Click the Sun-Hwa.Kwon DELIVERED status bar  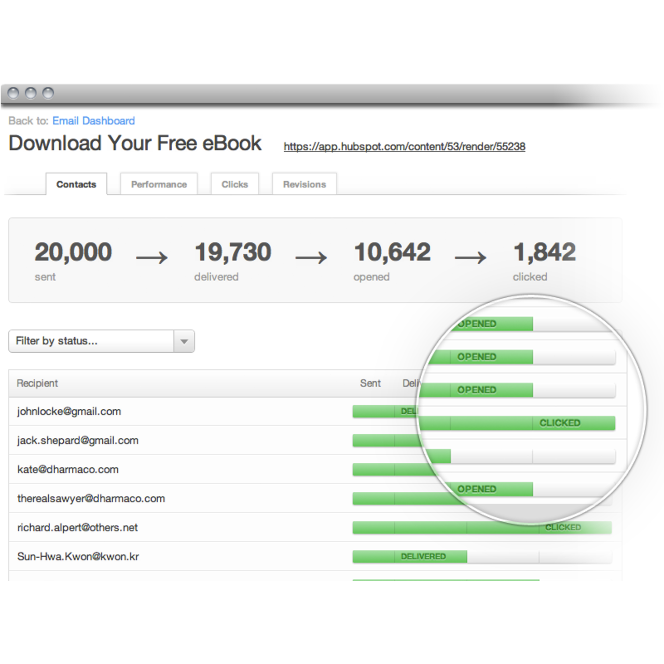click(410, 557)
